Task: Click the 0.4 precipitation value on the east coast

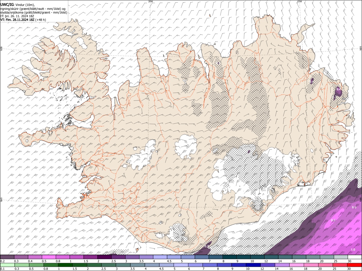Action: (338, 89)
